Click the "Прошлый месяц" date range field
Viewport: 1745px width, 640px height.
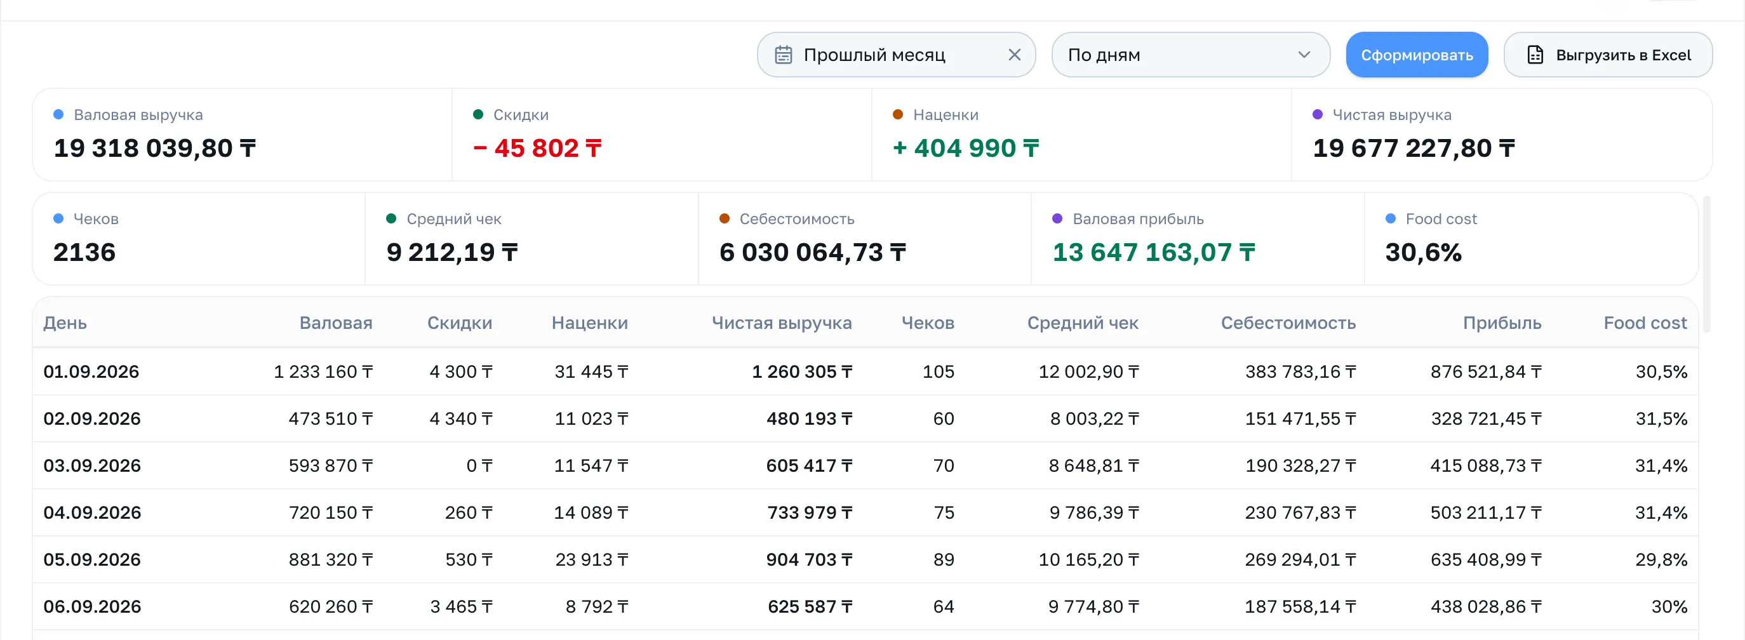[895, 55]
